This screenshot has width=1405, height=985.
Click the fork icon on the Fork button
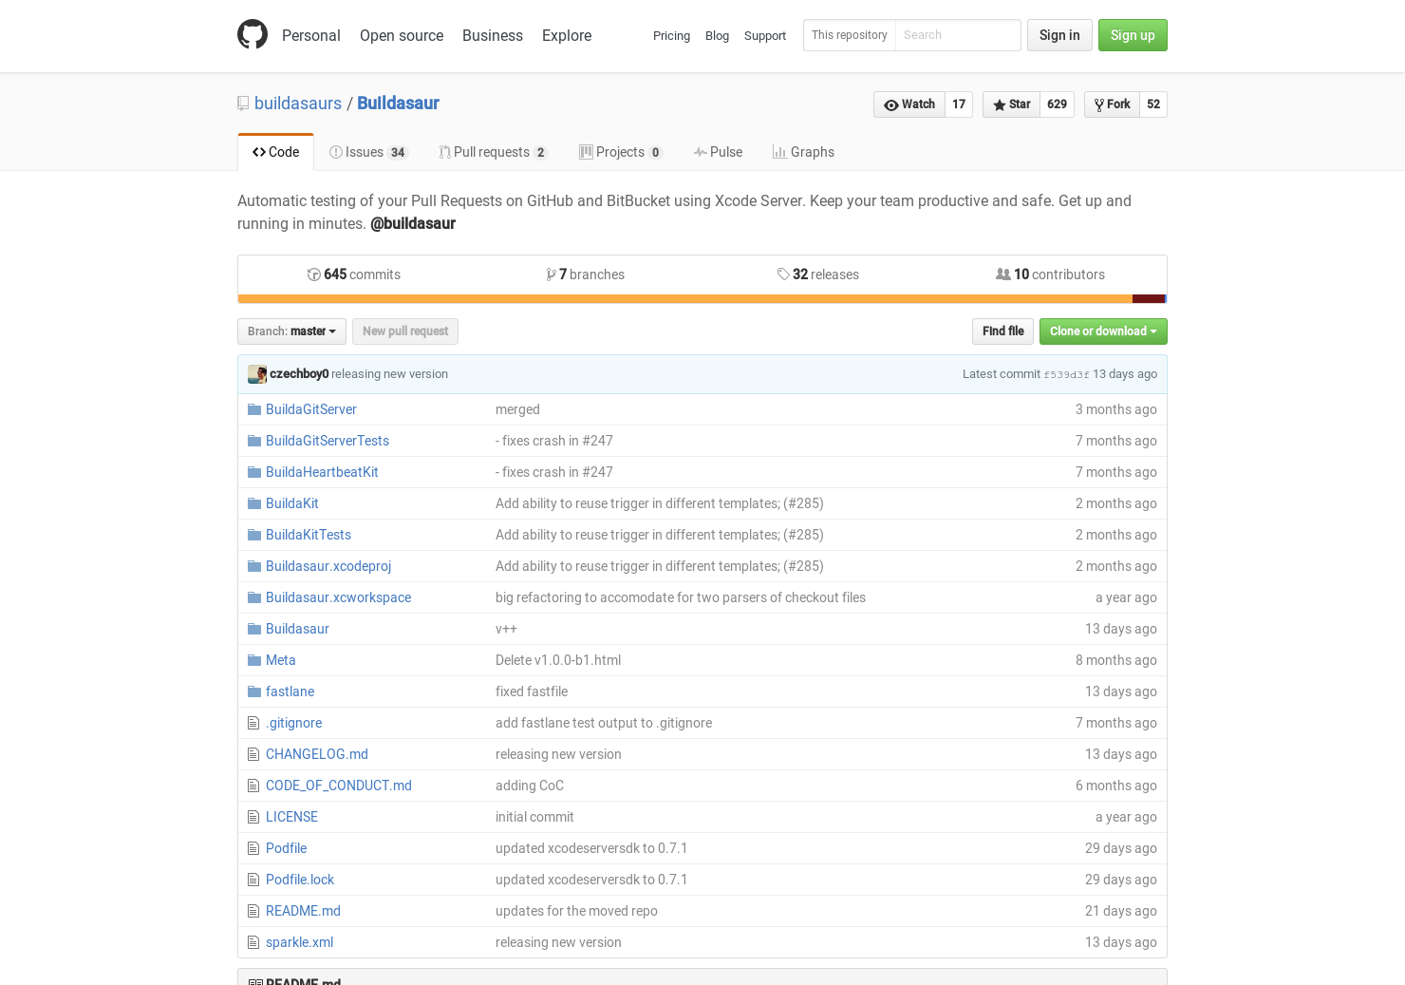(1099, 104)
